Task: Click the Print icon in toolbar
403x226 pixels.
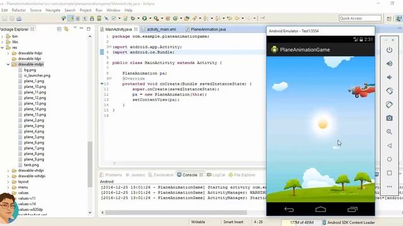Action: (x=19, y=18)
